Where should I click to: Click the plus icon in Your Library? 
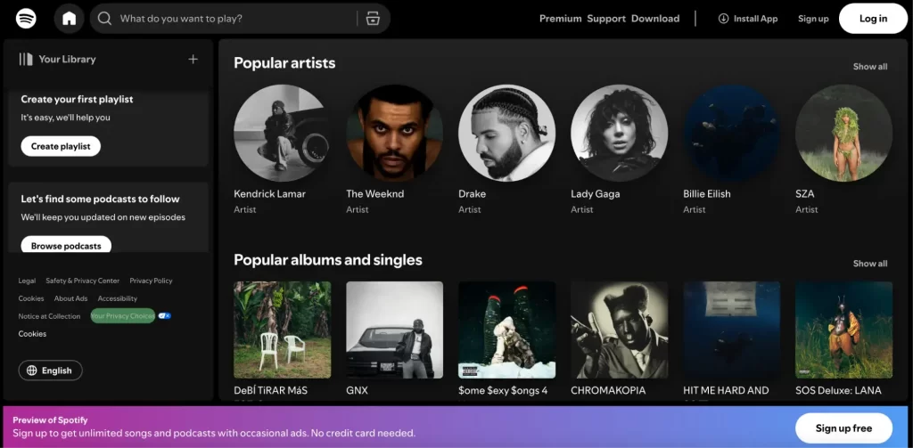[193, 60]
